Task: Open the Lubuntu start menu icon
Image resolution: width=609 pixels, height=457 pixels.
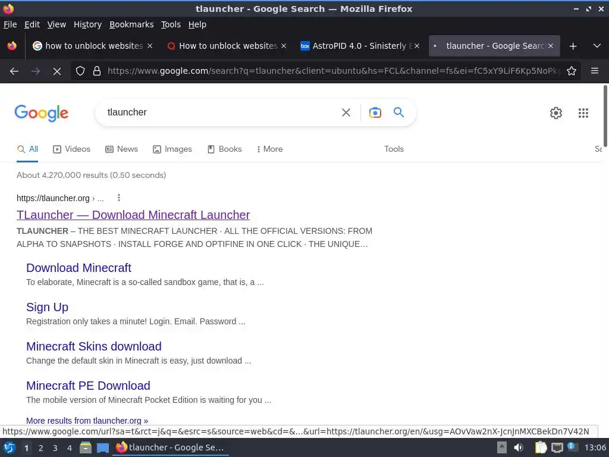Action: pos(10,447)
